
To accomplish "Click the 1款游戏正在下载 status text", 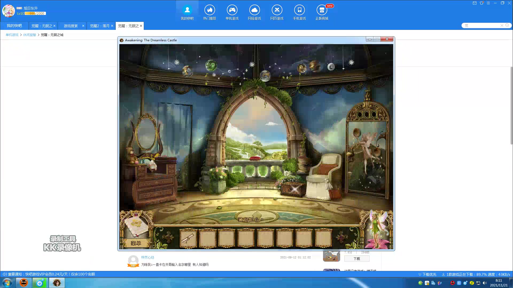I will point(478,274).
